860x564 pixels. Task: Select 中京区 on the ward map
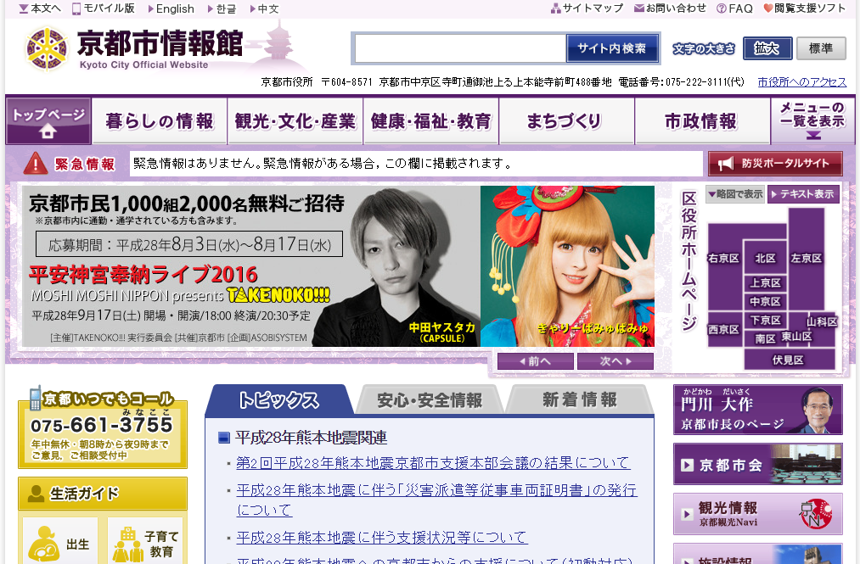click(x=765, y=301)
